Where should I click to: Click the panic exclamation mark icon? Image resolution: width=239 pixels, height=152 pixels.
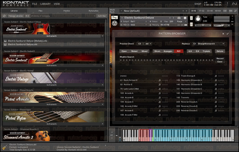click(227, 4)
